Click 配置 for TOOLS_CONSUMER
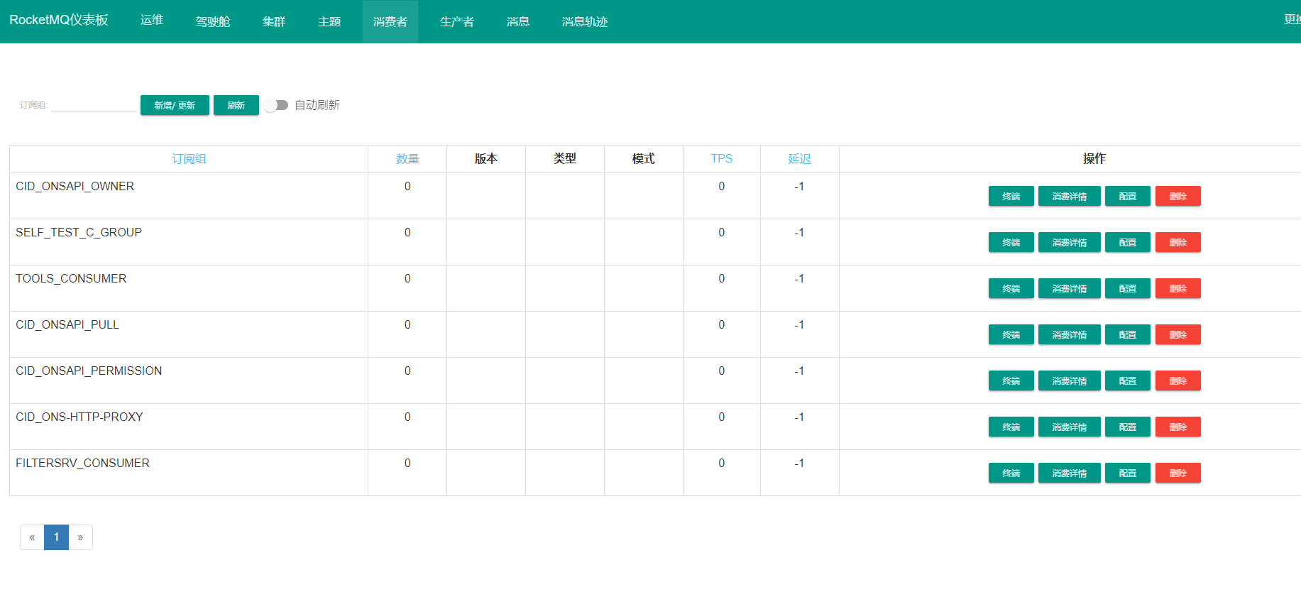Image resolution: width=1301 pixels, height=614 pixels. point(1128,288)
